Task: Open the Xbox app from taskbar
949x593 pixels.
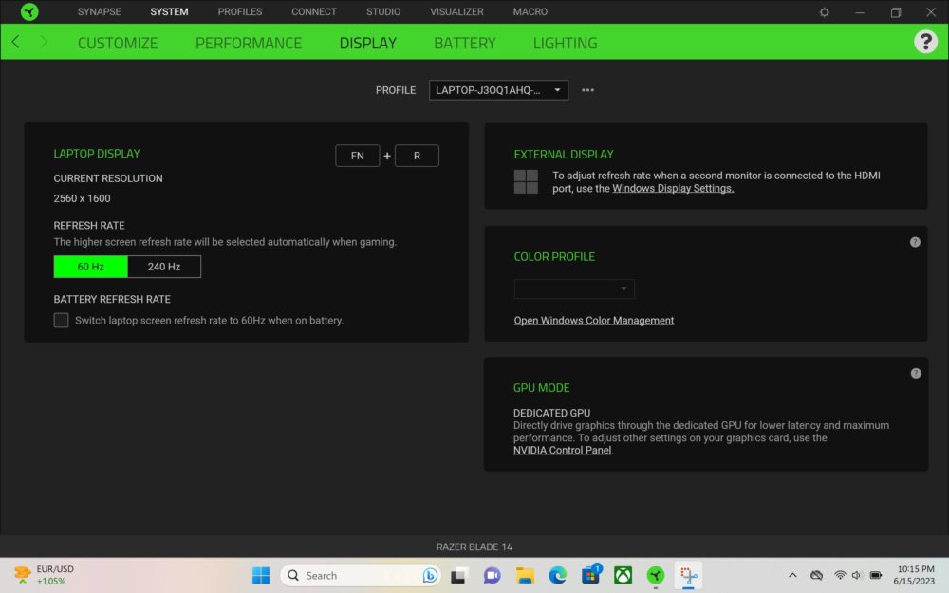Action: (x=623, y=576)
